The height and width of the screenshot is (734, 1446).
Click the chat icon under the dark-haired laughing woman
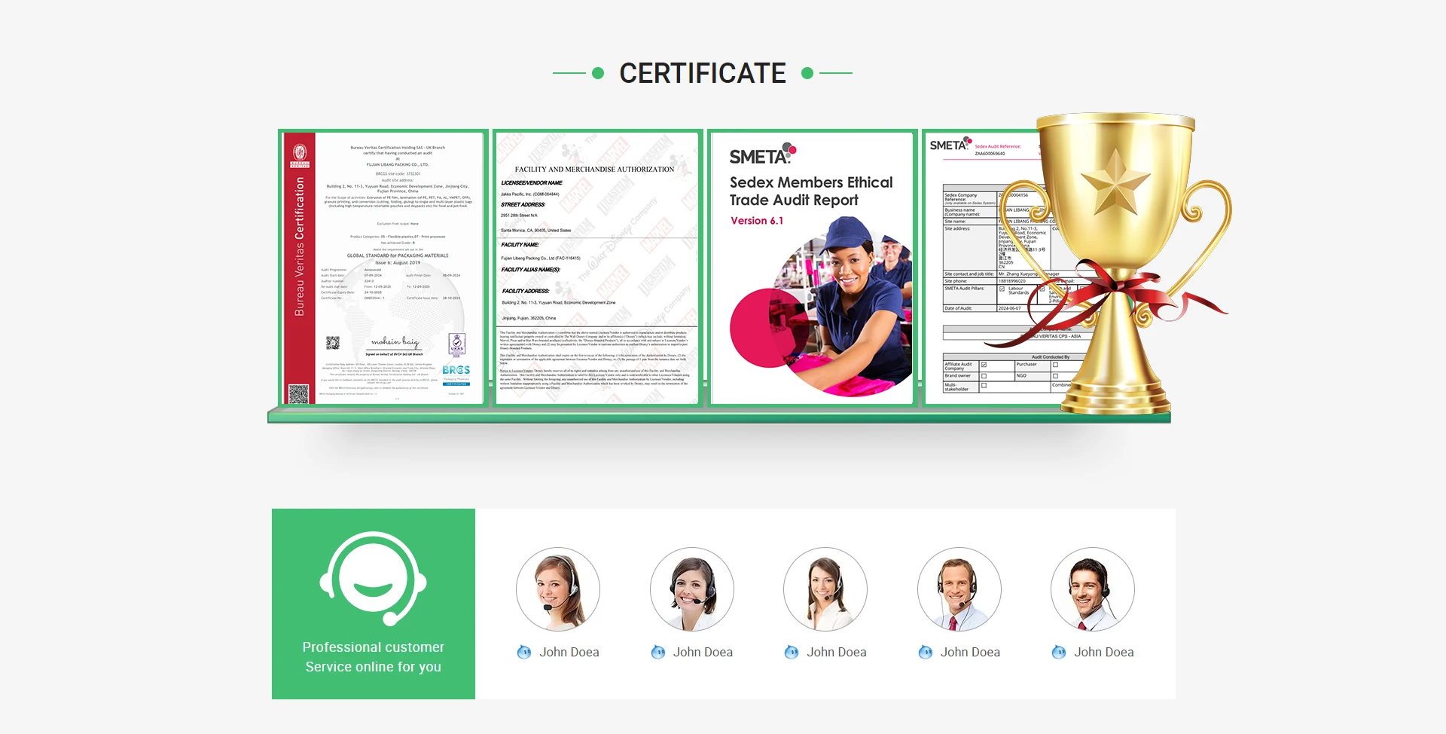(658, 652)
